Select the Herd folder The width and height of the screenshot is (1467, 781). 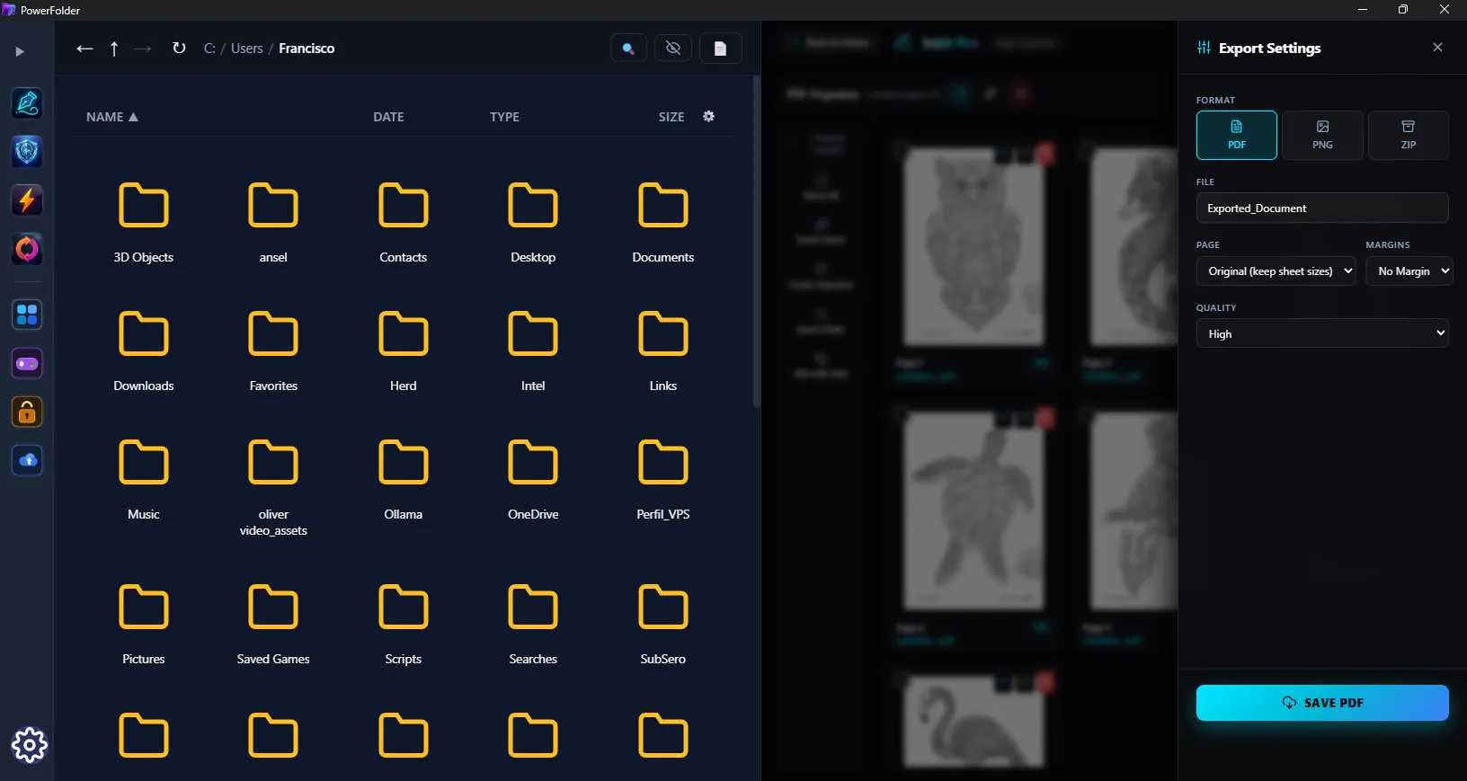[404, 351]
